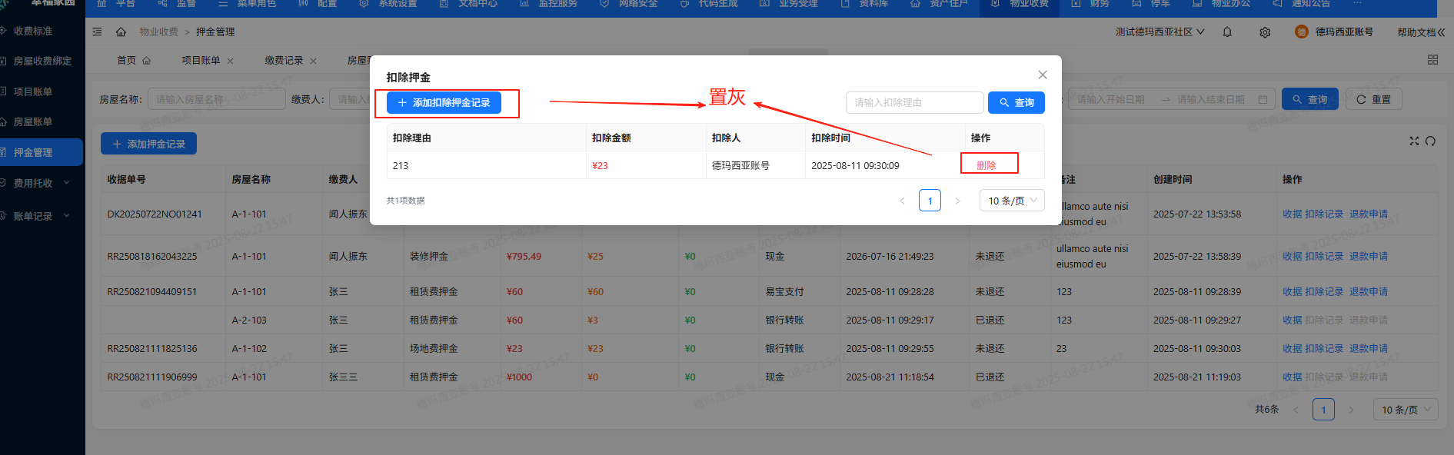The width and height of the screenshot is (1454, 455).
Task: Click the notification bell icon
Action: coord(1227,32)
